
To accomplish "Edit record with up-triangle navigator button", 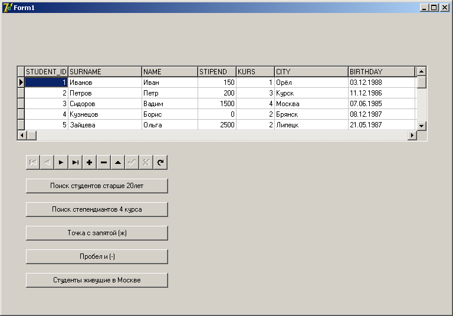I will 118,162.
